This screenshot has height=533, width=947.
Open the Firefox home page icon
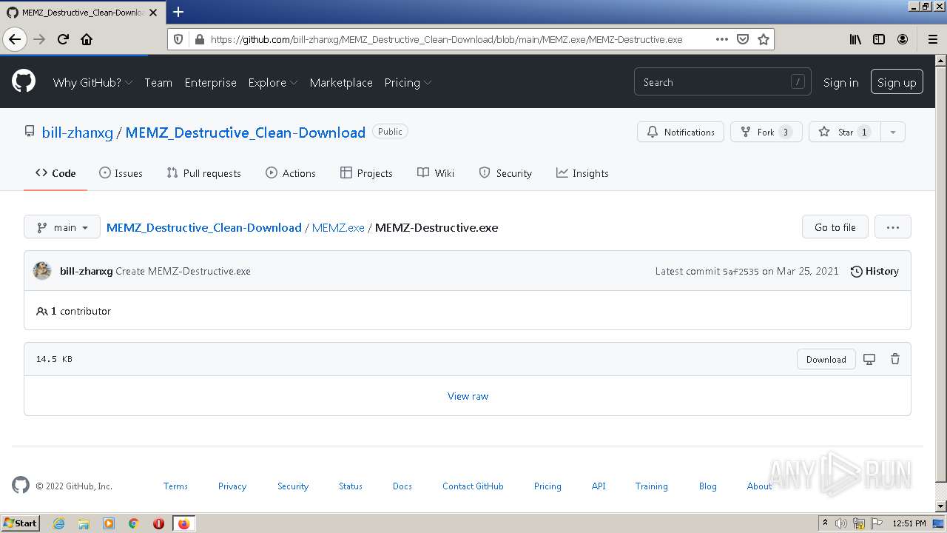pyautogui.click(x=87, y=39)
